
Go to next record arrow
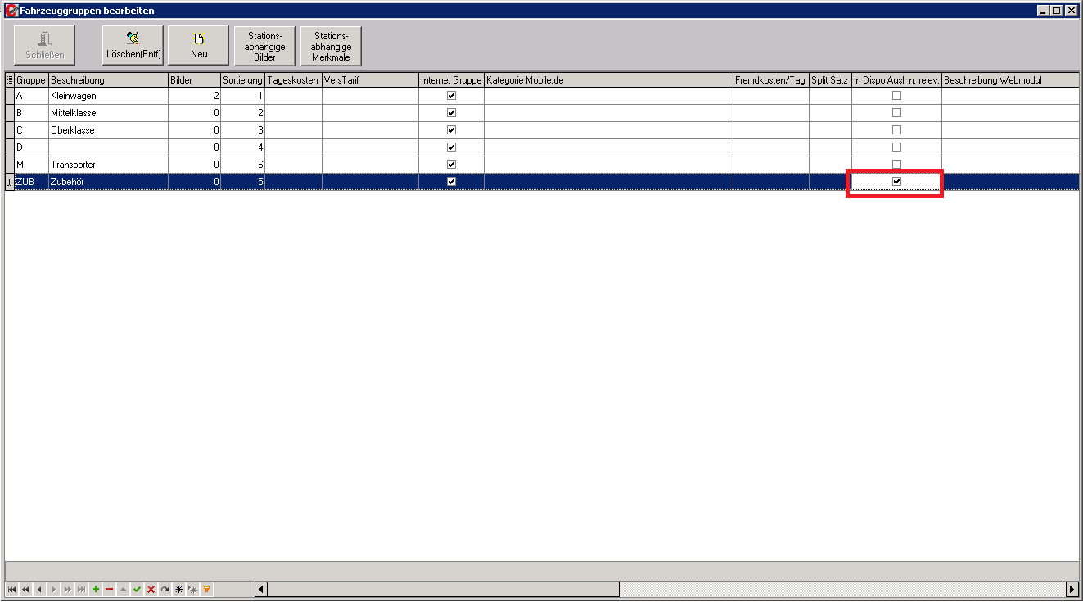(53, 589)
